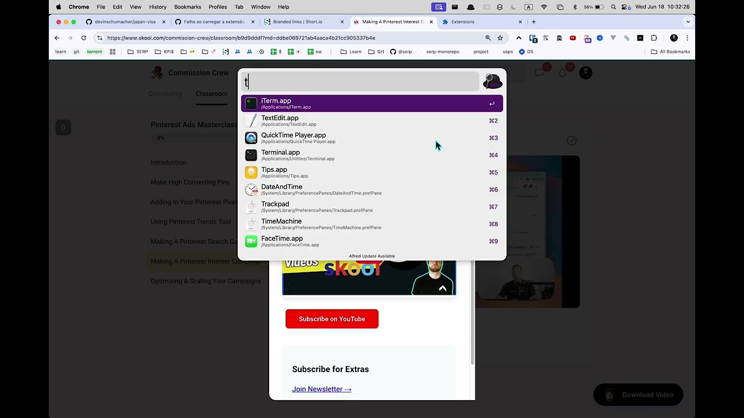Click the zoom magnifier in address bar

pyautogui.click(x=488, y=38)
